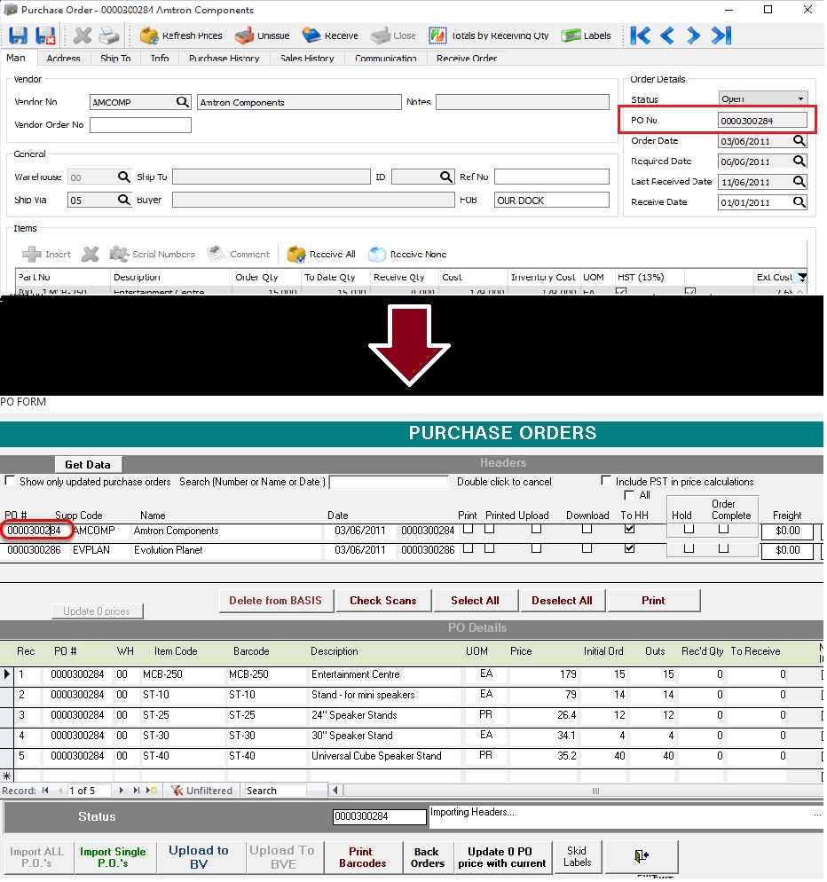Toggle Download checkbox for Amtron Components
Viewport: 827px width, 882px height.
point(587,529)
